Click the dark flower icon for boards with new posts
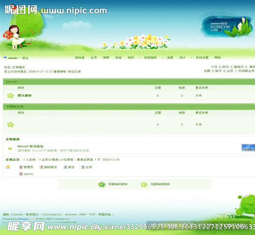 coord(102,184)
